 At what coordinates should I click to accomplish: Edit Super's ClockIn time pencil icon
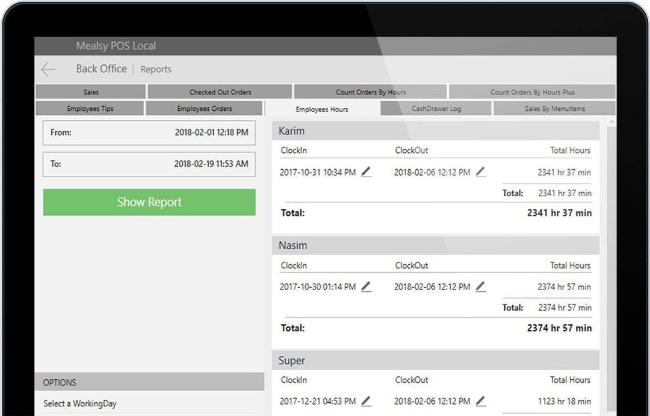(366, 401)
